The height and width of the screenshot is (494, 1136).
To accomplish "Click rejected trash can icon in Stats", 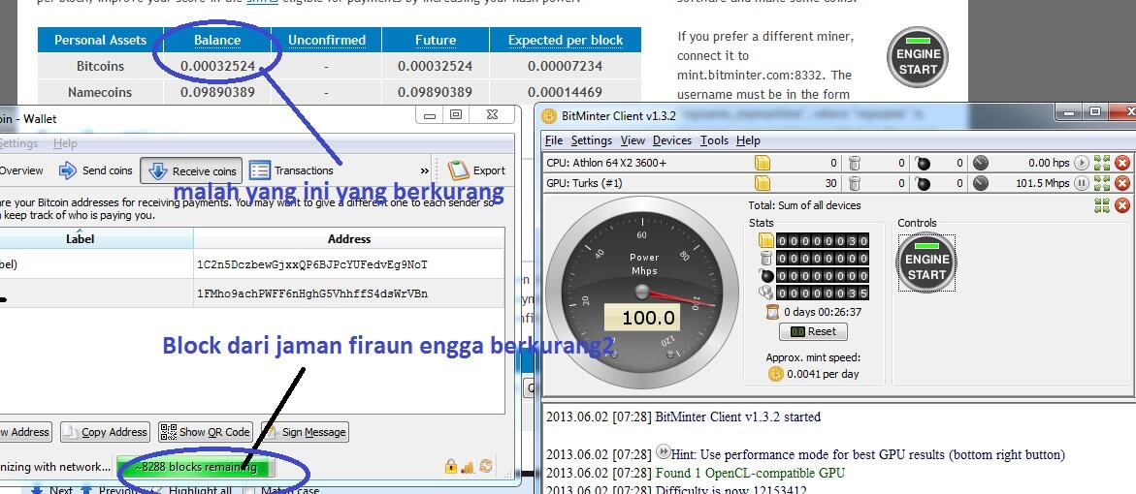I will pyautogui.click(x=765, y=259).
